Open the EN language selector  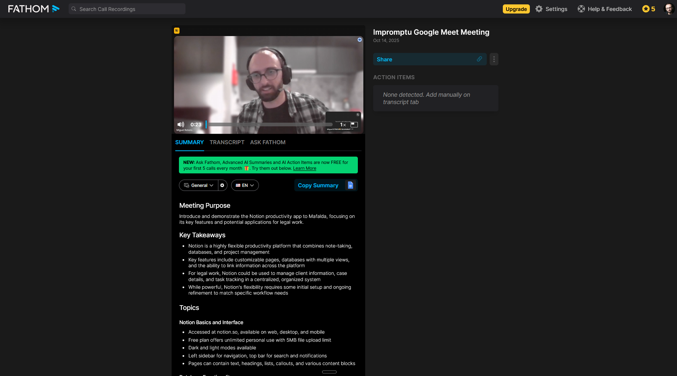[245, 185]
